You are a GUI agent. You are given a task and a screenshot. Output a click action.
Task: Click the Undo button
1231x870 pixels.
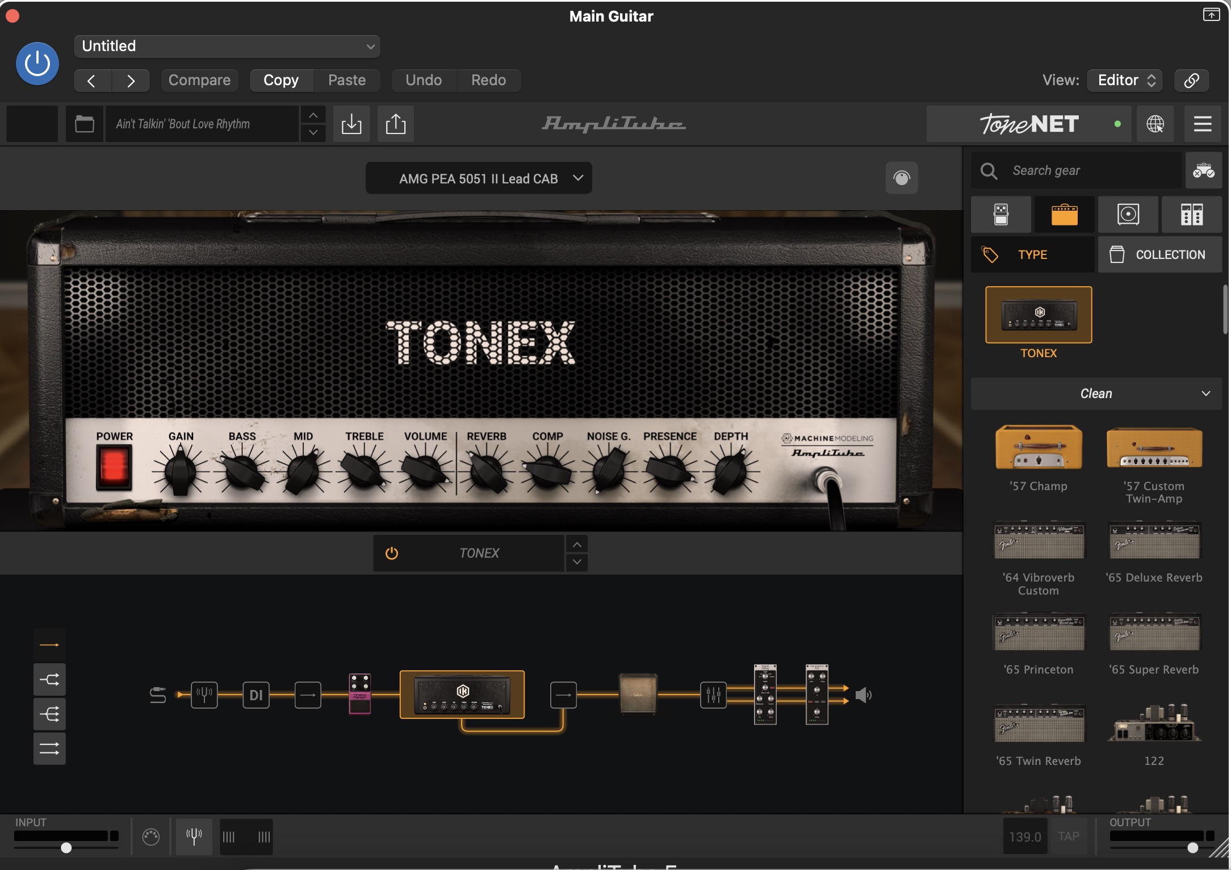tap(424, 80)
